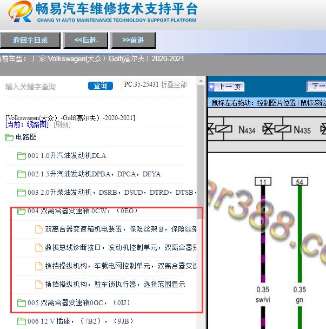Open 换挡操纵机构，驻车锁执行器，选择范围显示 document
The image size is (326, 329).
(115, 284)
